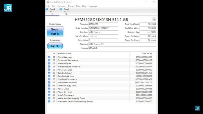The height and width of the screenshot is (114, 203).
Task: Open the File menu
Action: [48, 6]
